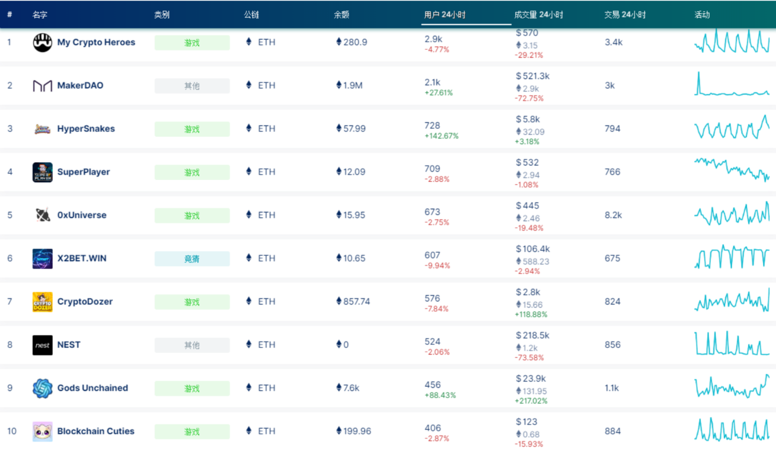Click 其他 tag in MakerDAO row

coord(192,86)
